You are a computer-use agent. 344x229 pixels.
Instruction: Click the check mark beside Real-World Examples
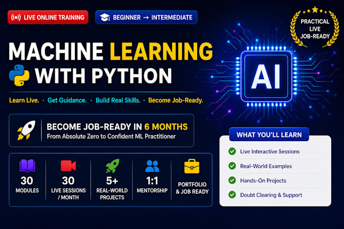point(232,166)
